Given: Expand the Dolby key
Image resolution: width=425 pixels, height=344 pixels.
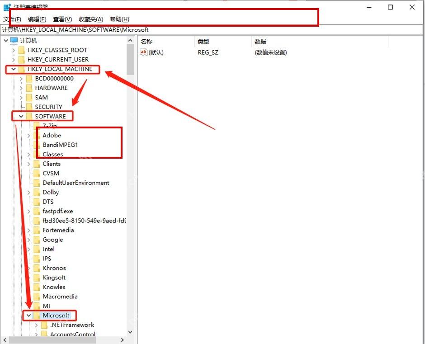Looking at the screenshot, I should 28,193.
